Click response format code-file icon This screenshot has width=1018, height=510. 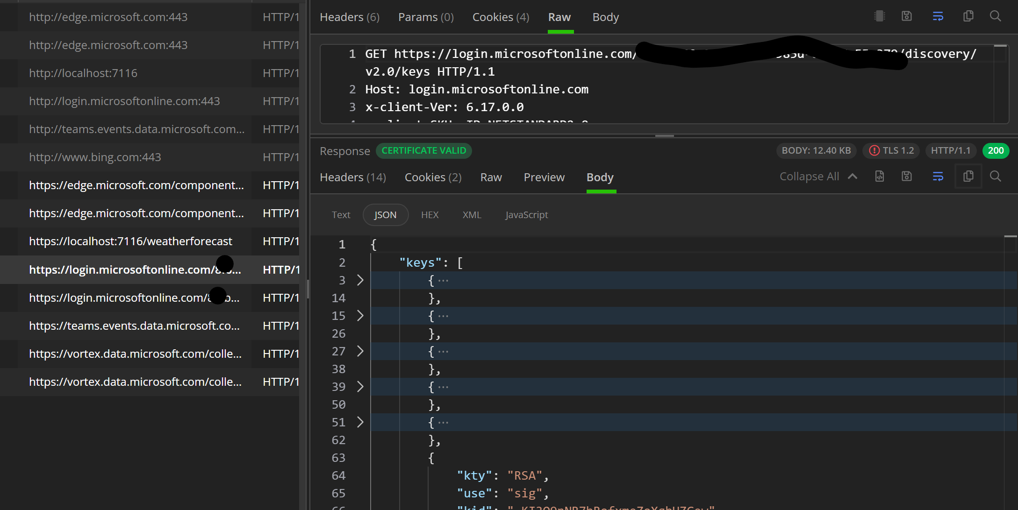coord(880,177)
